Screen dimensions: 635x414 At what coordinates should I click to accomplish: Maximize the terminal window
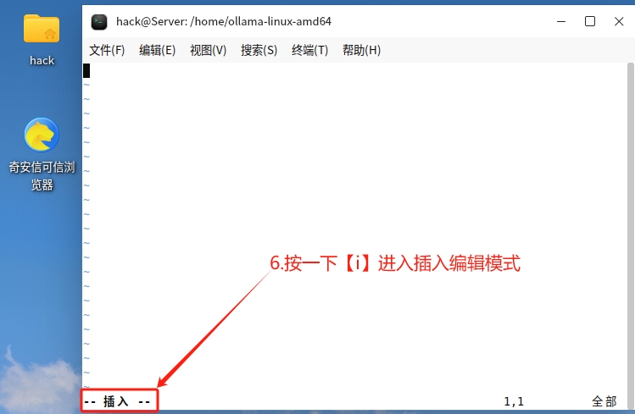[x=590, y=21]
